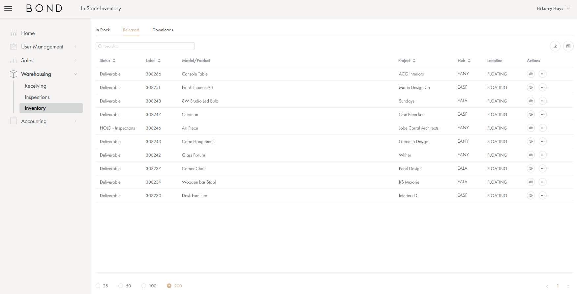577x294 pixels.
Task: Click the Home icon in the sidebar
Action: point(14,33)
